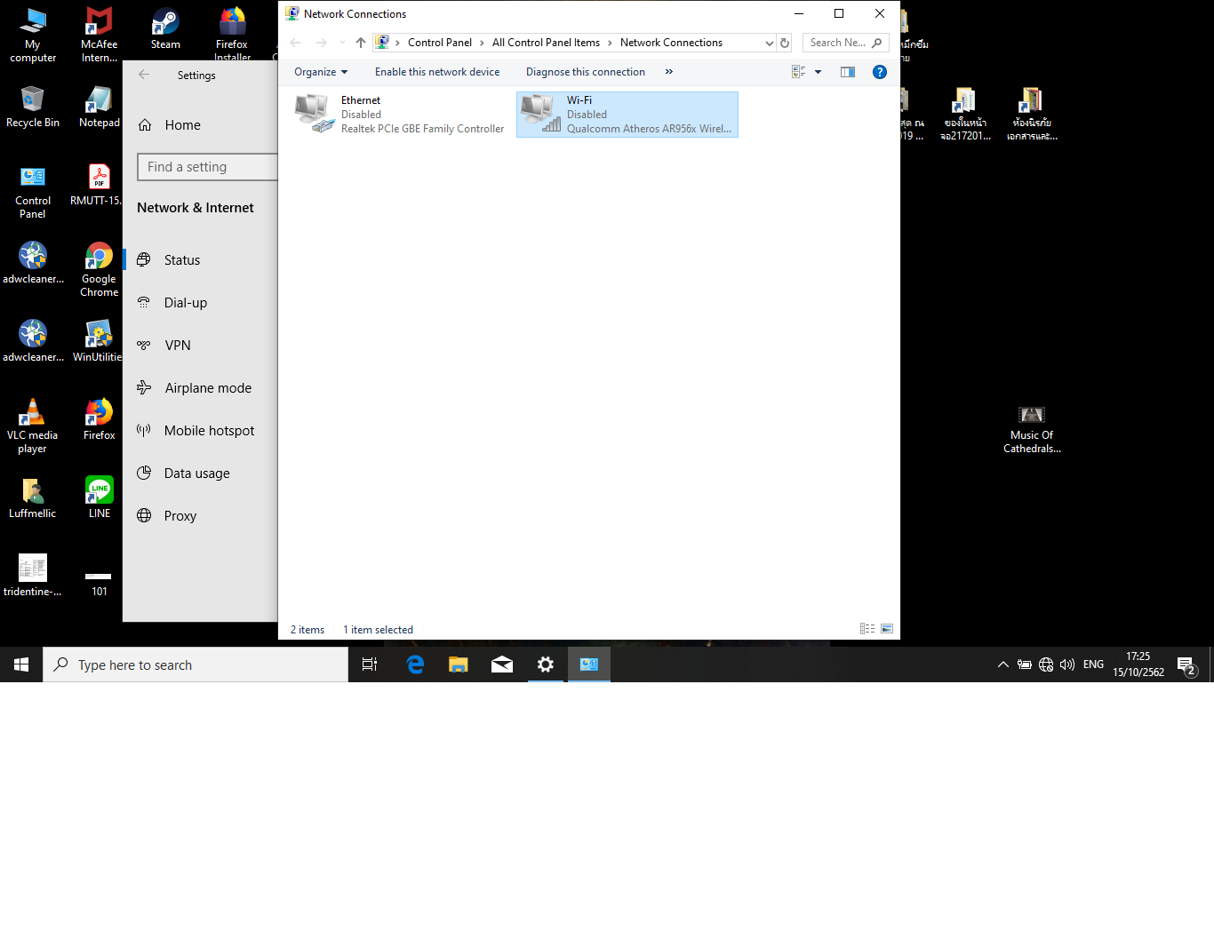Toggle the preview pane icon
The height and width of the screenshot is (947, 1214).
[x=848, y=72]
